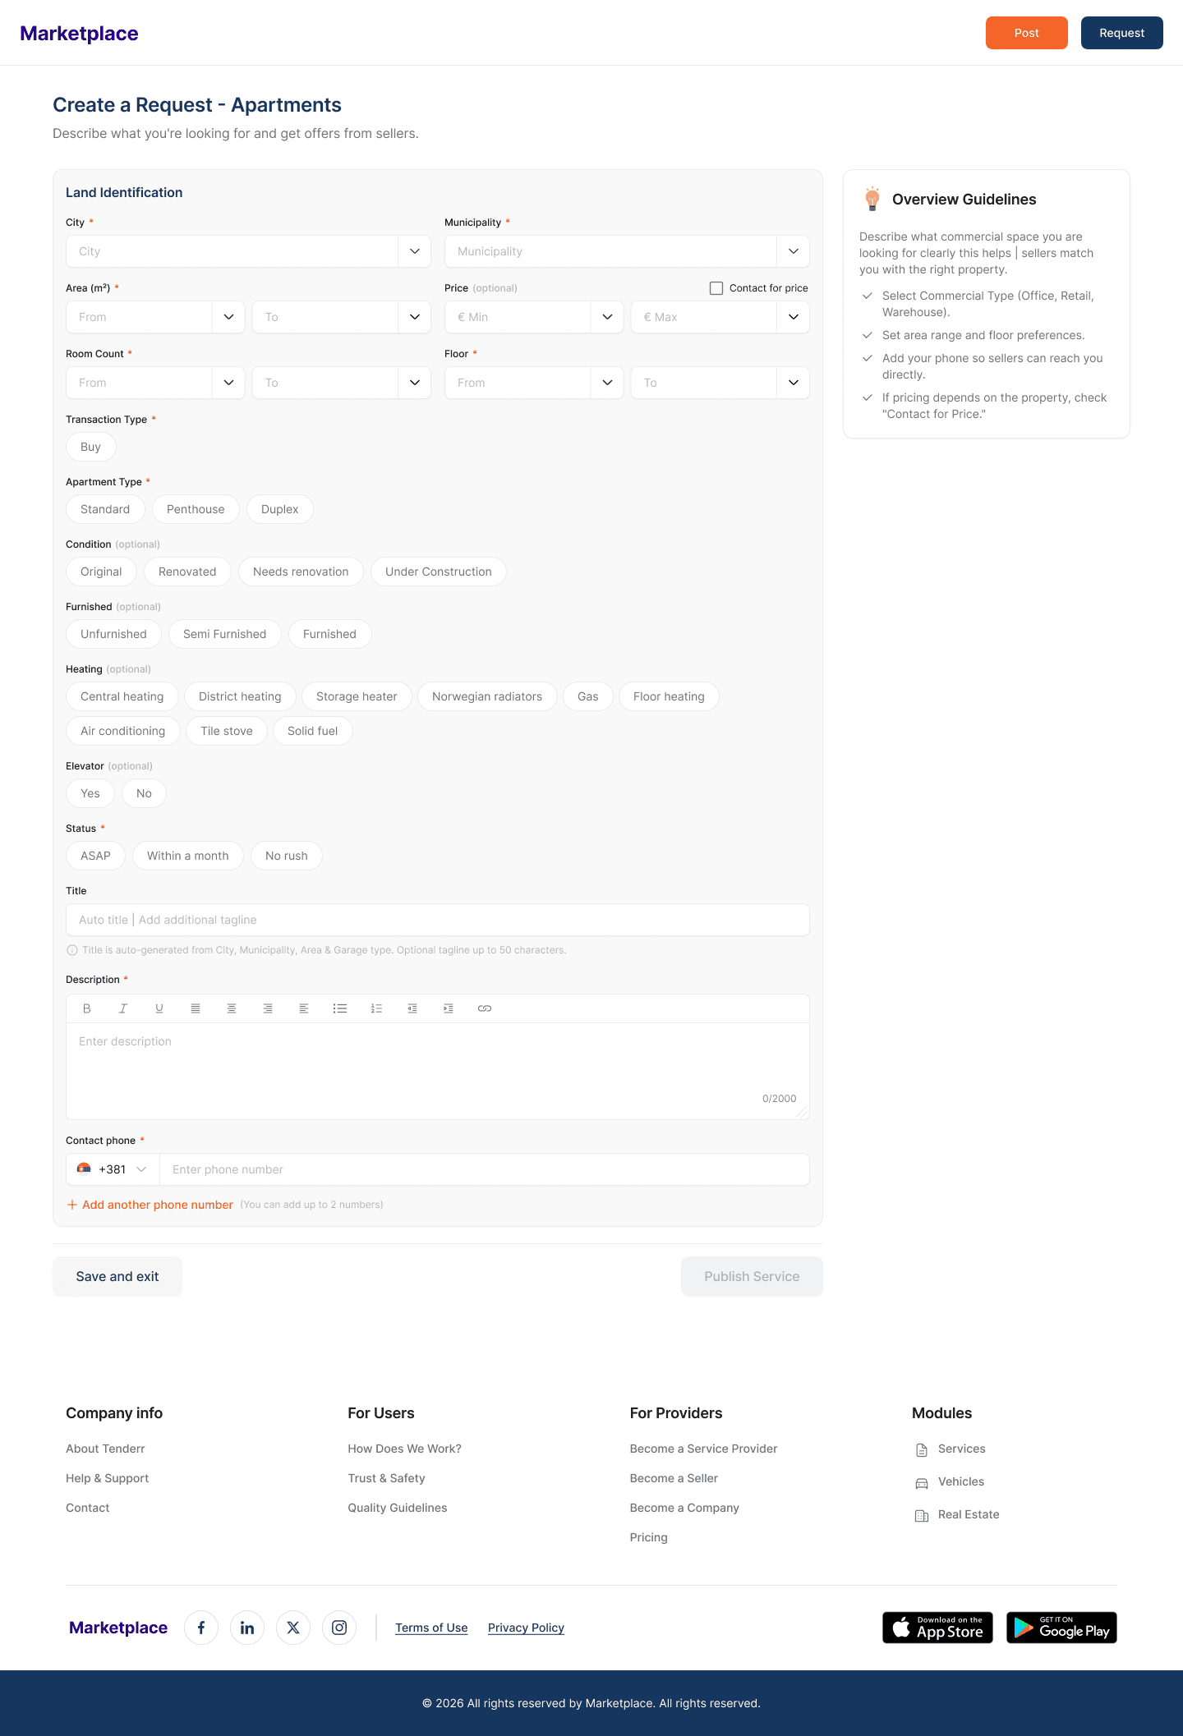1183x1736 pixels.
Task: Click the title info circle icon
Action: pos(72,950)
